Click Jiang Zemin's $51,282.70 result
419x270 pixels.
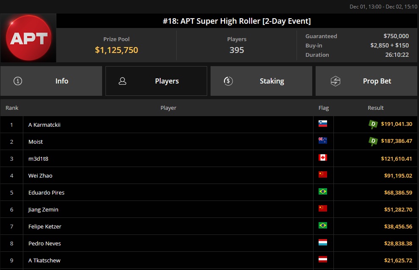click(x=397, y=209)
